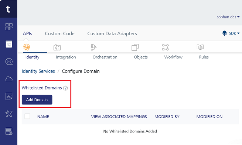
Task: Select the Orchestration tab label
Action: [x=105, y=57]
